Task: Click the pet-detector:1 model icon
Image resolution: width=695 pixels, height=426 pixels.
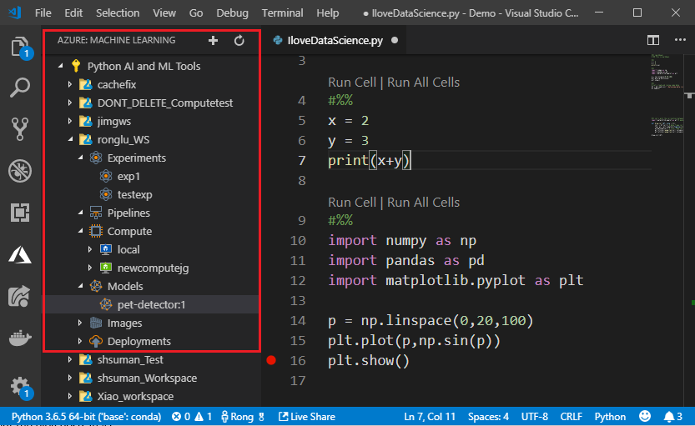Action: click(x=105, y=304)
